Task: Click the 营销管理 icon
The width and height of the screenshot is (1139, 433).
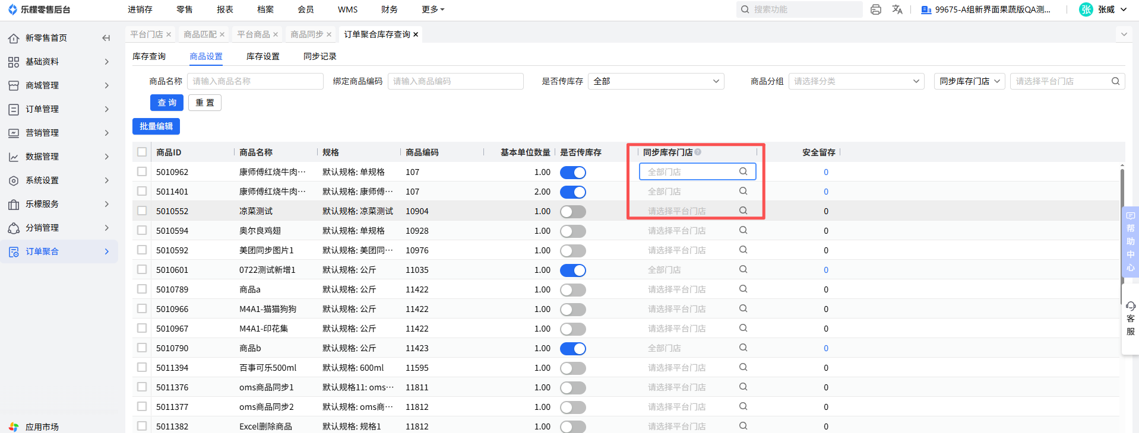Action: [14, 133]
